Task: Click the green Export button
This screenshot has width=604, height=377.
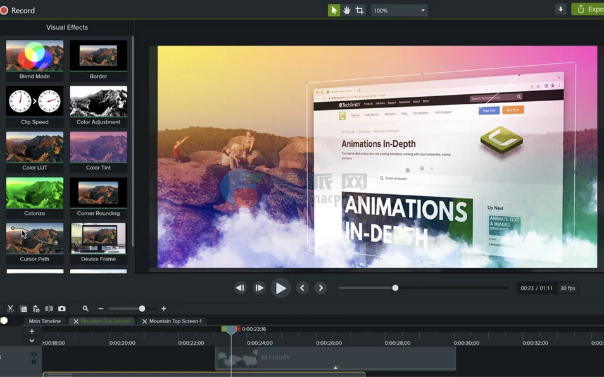Action: (x=588, y=9)
